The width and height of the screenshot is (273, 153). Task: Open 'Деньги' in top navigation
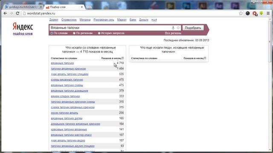[144, 20]
